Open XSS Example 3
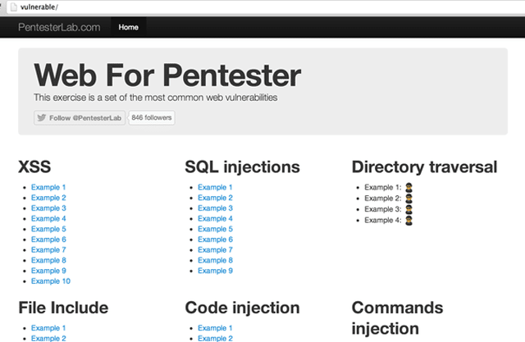This screenshot has width=525, height=342. click(x=48, y=208)
